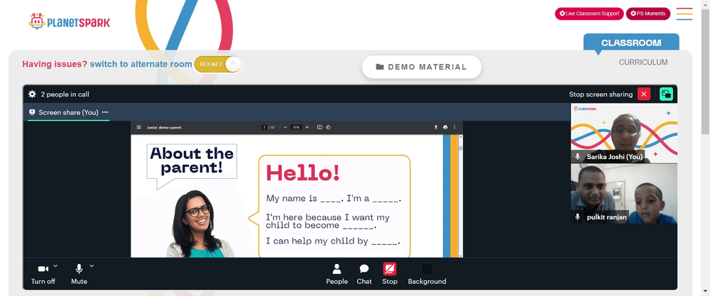Image resolution: width=710 pixels, height=296 pixels.
Task: Open the DEMO MATERIAL folder button
Action: [421, 67]
